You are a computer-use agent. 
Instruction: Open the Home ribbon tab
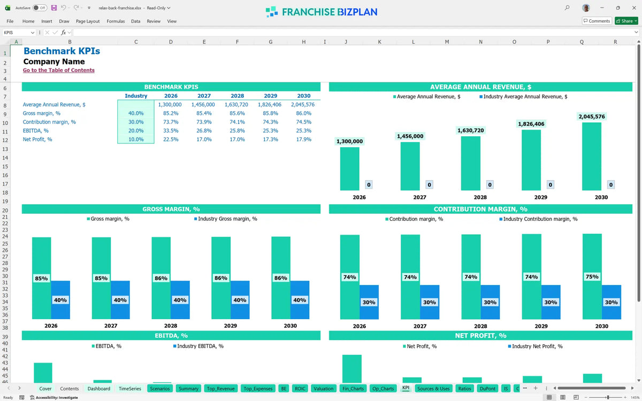point(28,21)
